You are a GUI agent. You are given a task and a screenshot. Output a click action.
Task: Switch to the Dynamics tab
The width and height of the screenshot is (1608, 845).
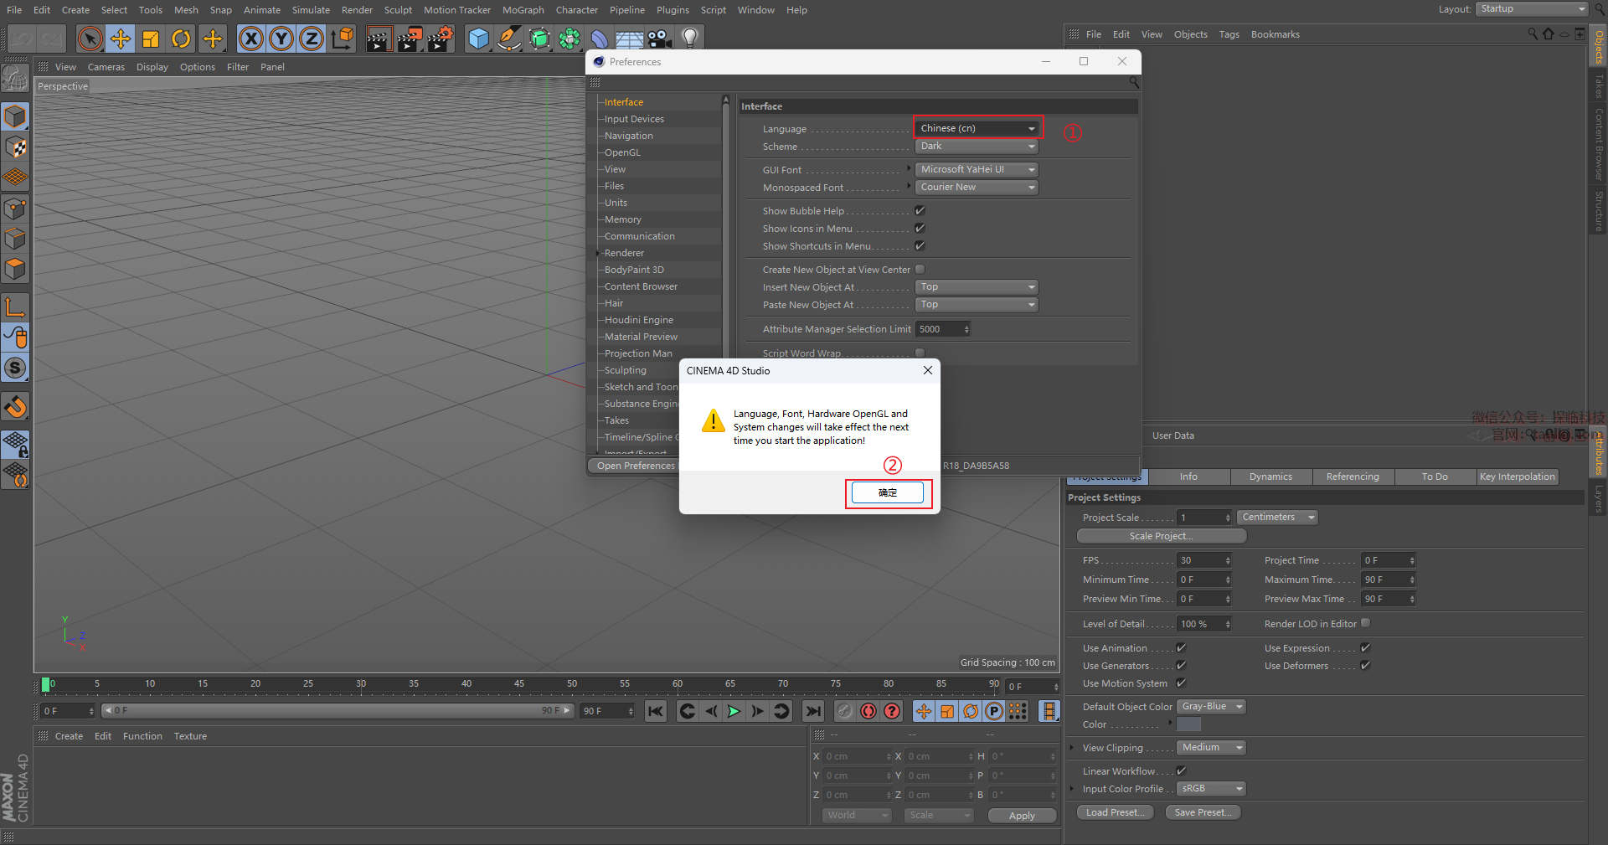coord(1270,477)
